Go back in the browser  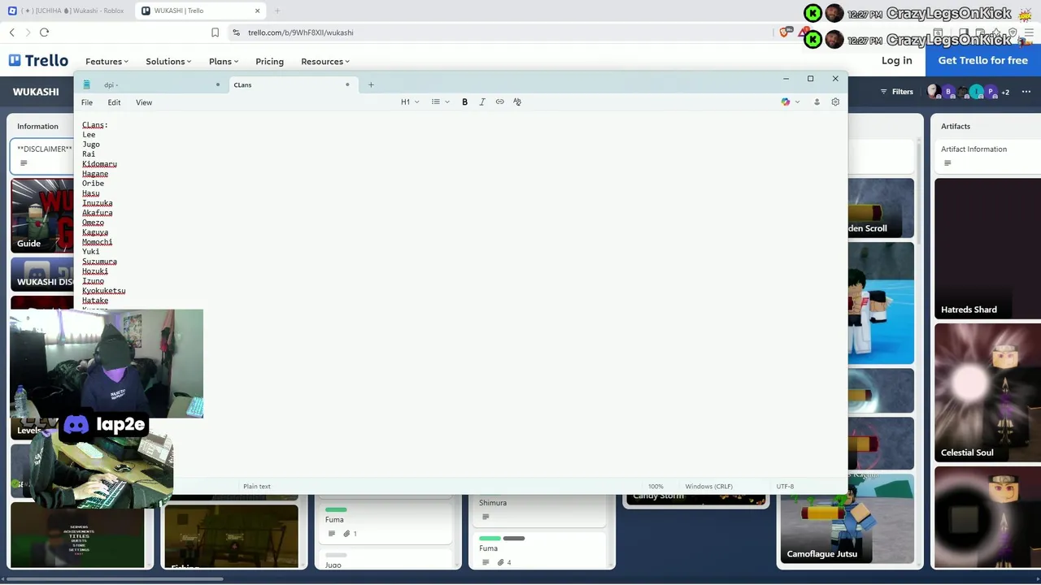(x=12, y=32)
